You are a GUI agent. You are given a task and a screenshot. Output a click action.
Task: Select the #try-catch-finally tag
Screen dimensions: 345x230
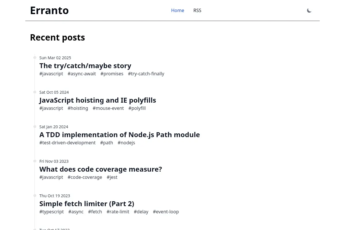pos(146,74)
